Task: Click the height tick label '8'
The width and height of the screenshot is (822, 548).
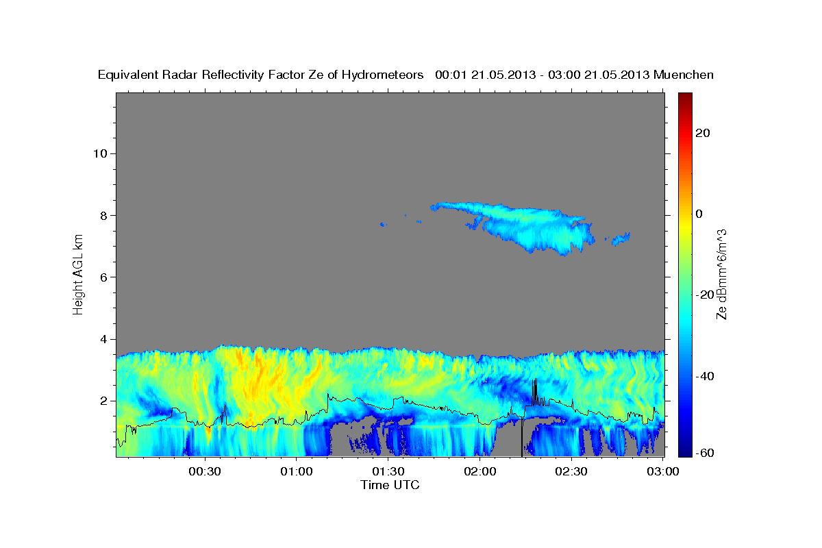Action: pyautogui.click(x=105, y=215)
